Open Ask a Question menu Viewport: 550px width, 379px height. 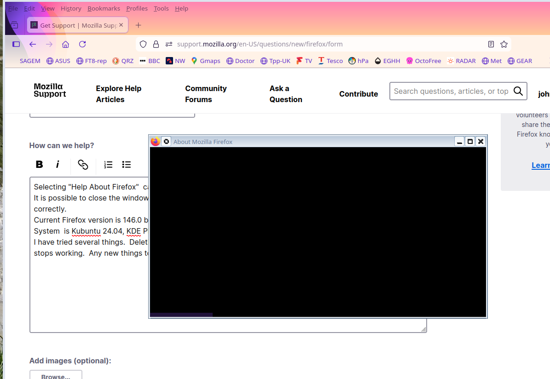pos(286,94)
